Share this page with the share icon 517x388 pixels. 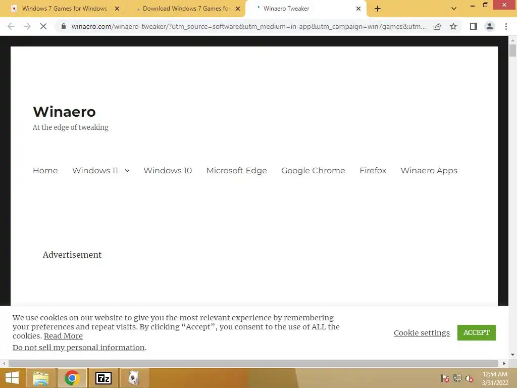tap(437, 26)
